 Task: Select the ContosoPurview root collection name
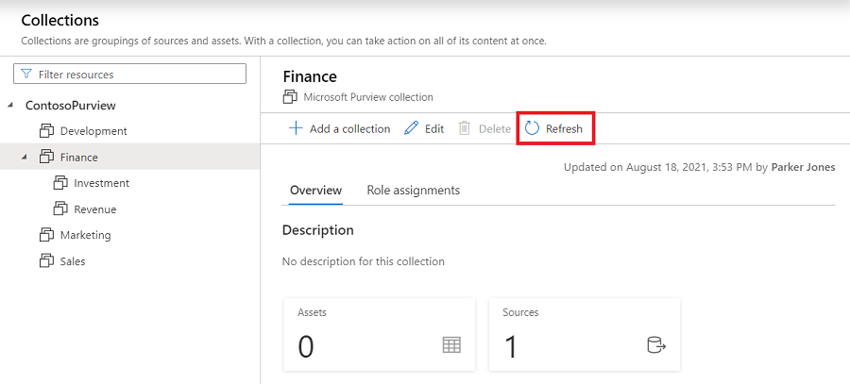coord(70,106)
